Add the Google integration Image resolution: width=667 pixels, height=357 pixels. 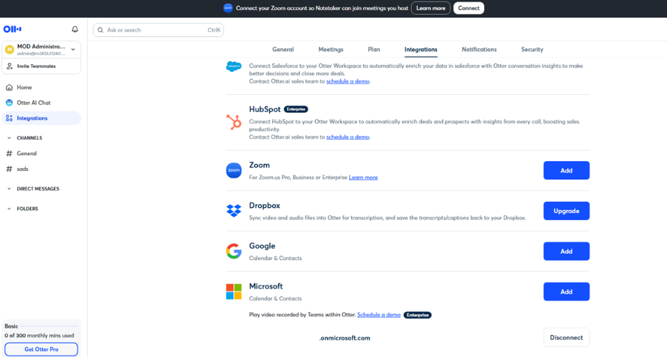pyautogui.click(x=567, y=251)
